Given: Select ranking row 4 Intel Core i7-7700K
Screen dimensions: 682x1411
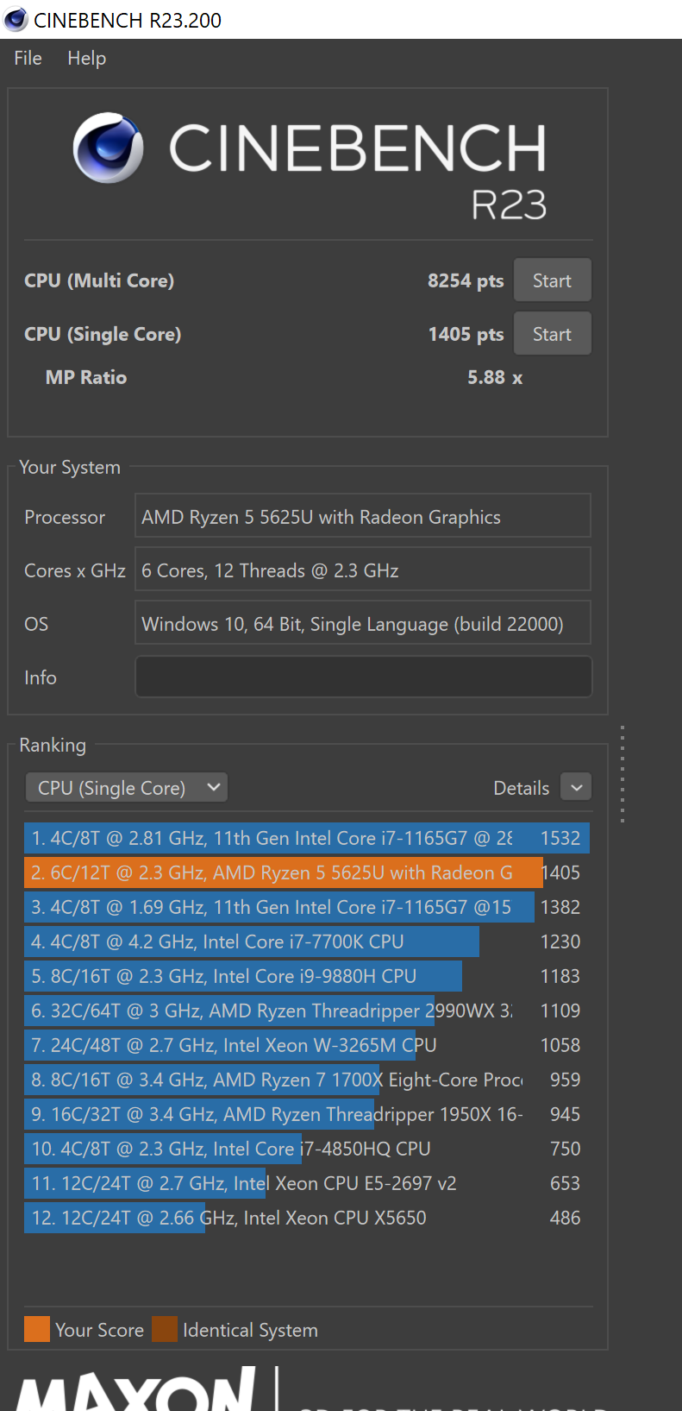Looking at the screenshot, I should click(x=307, y=942).
